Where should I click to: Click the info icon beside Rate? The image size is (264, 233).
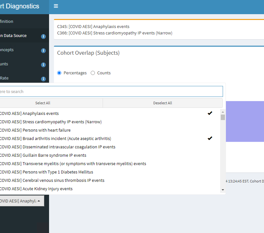pyautogui.click(x=43, y=79)
